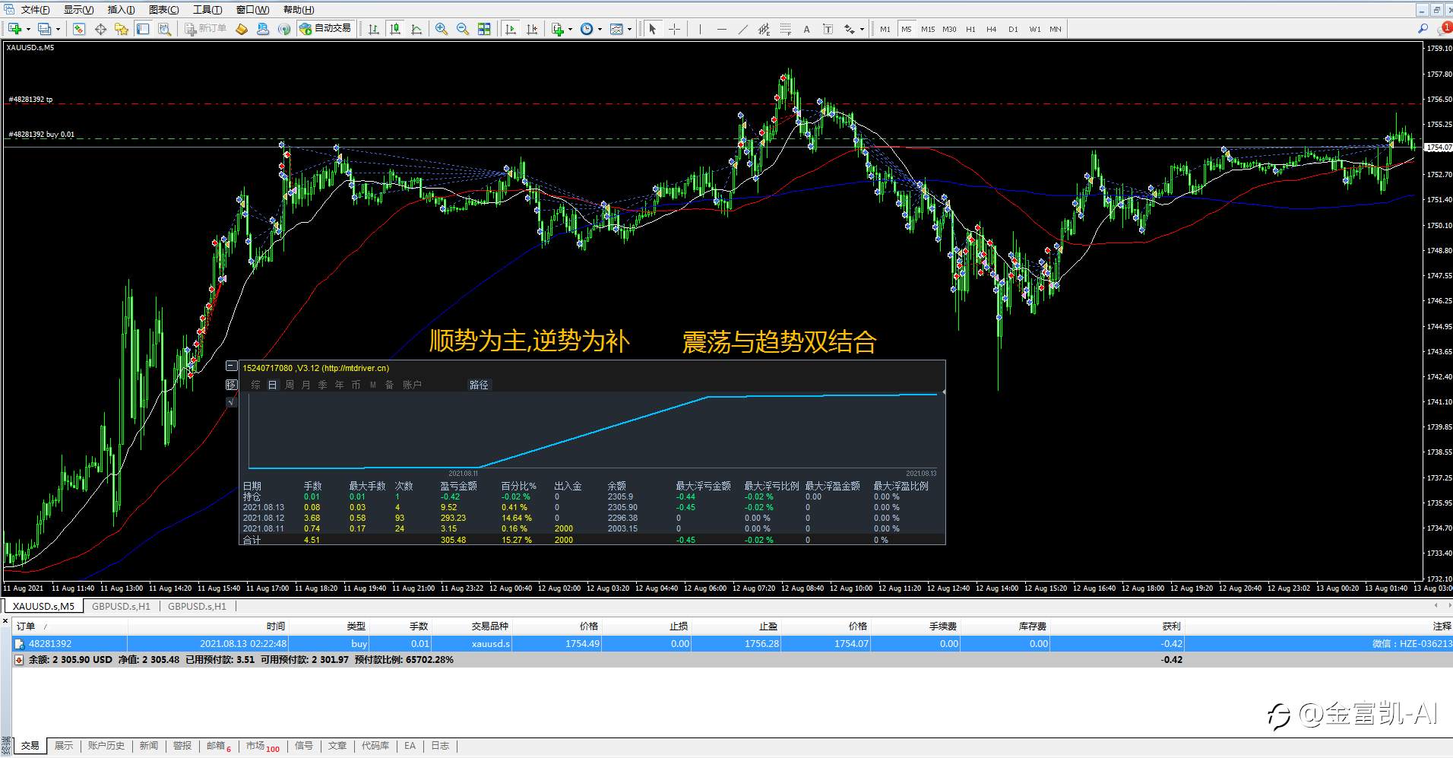Select the Fibonacci retracement tool
This screenshot has height=758, width=1453.
(785, 29)
